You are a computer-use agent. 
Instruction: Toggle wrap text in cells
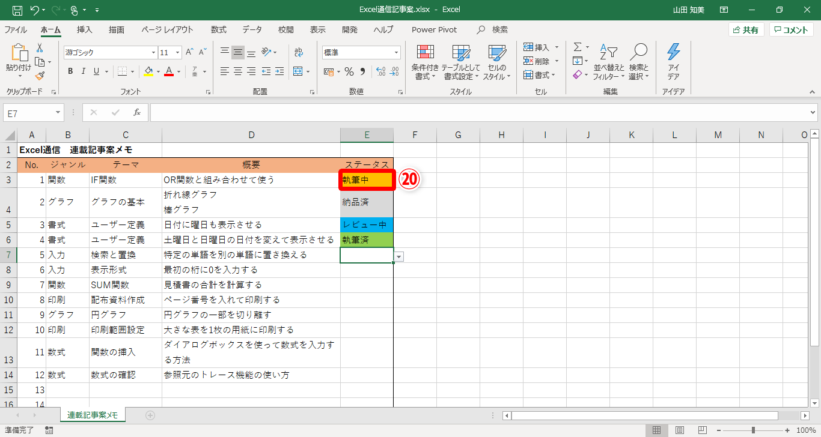[x=299, y=52]
